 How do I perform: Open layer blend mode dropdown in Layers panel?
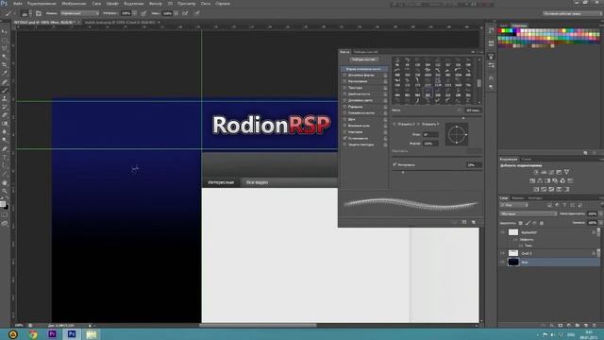528,213
